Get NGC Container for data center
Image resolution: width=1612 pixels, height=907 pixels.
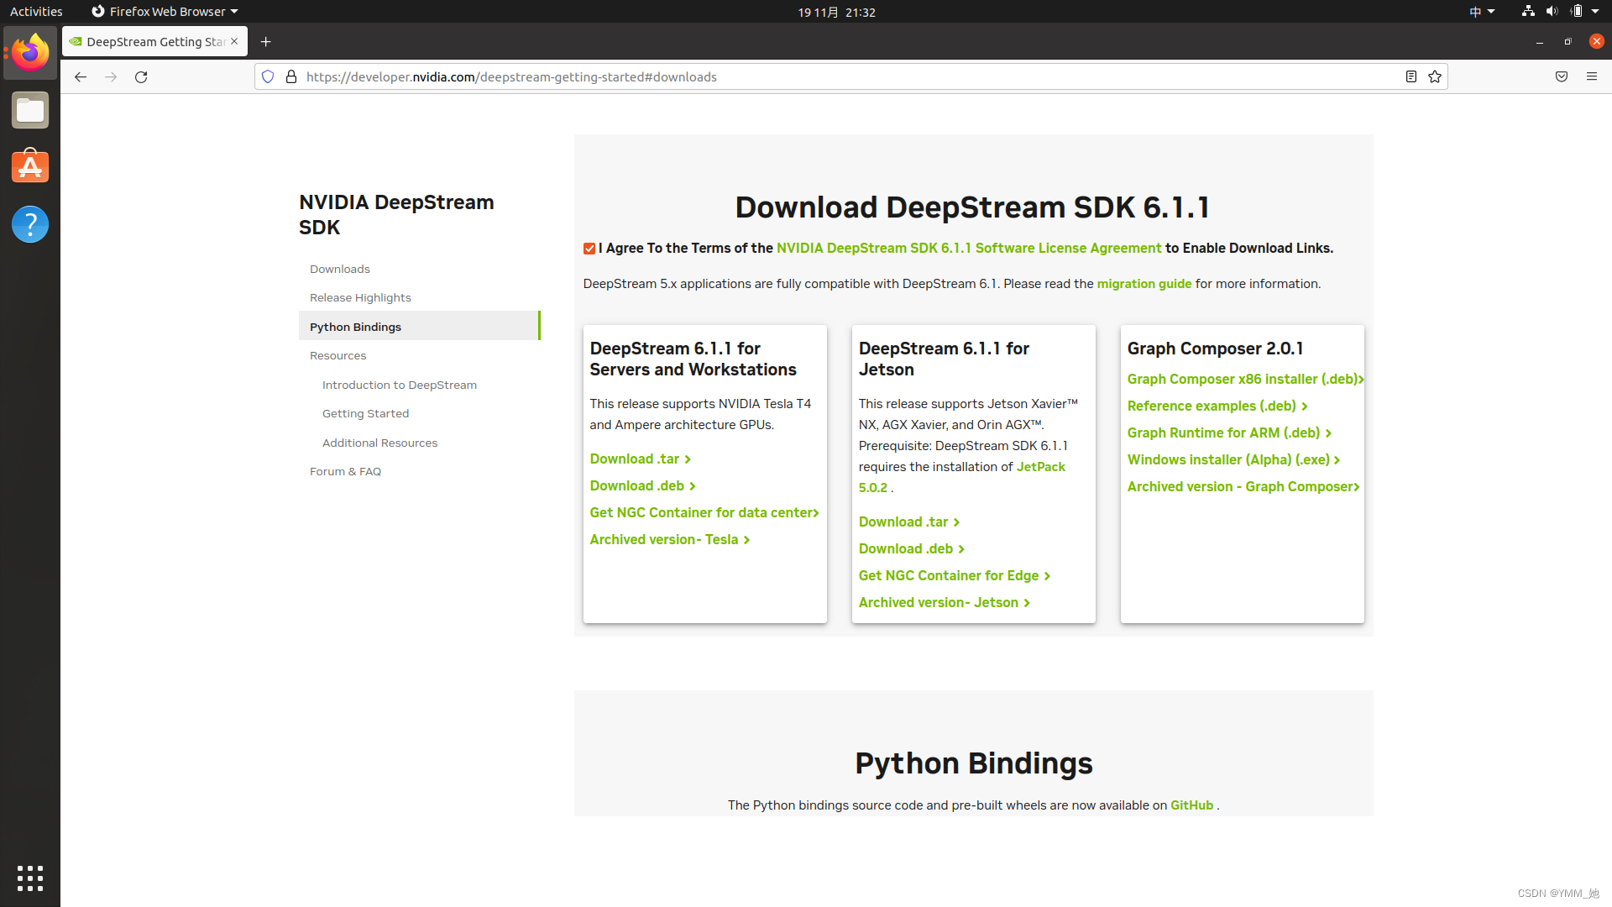(x=704, y=512)
